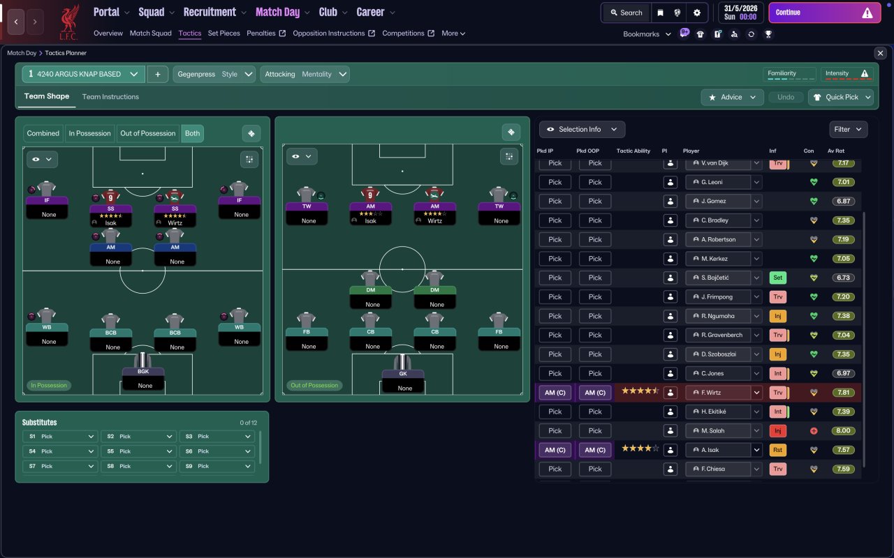This screenshot has height=558, width=894.
Task: Sort the list by the Av Rat column header
Action: click(x=835, y=151)
